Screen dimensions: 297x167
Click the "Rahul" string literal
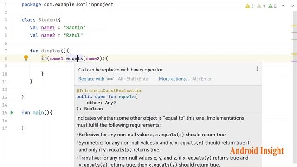73,35
